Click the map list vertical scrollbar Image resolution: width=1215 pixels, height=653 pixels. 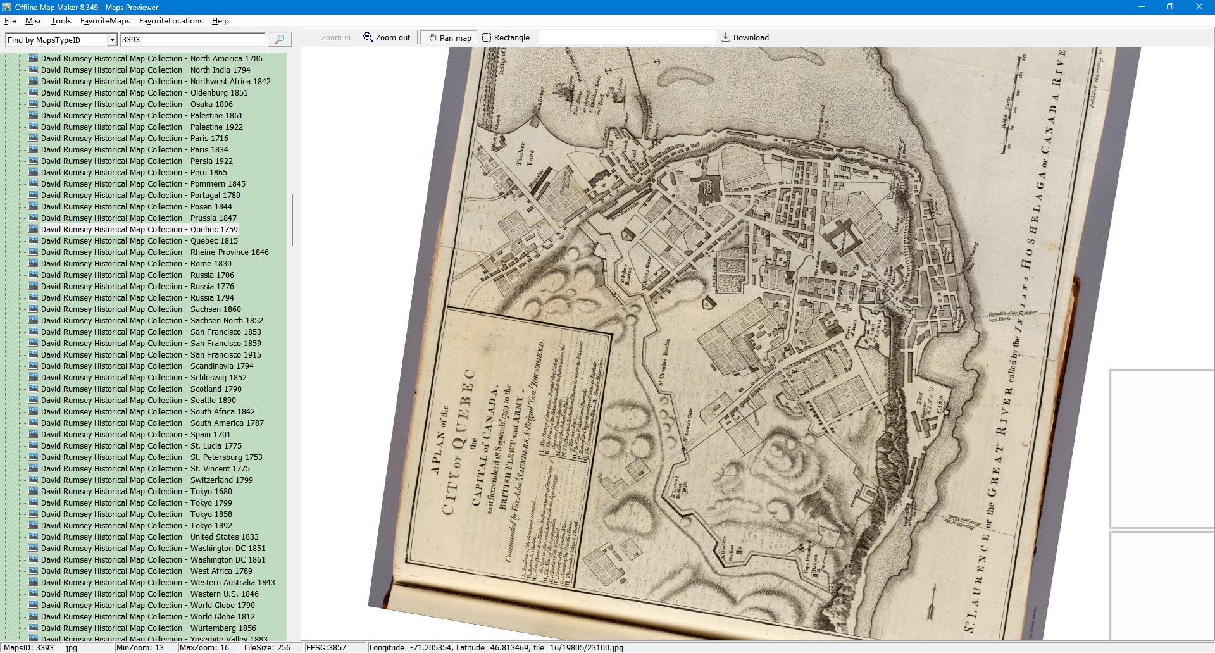(292, 220)
